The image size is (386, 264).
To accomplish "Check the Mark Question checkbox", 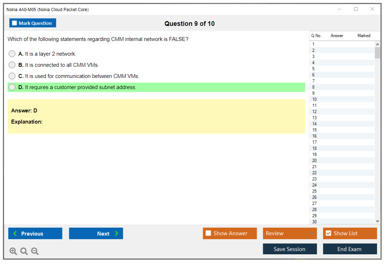I will (14, 23).
